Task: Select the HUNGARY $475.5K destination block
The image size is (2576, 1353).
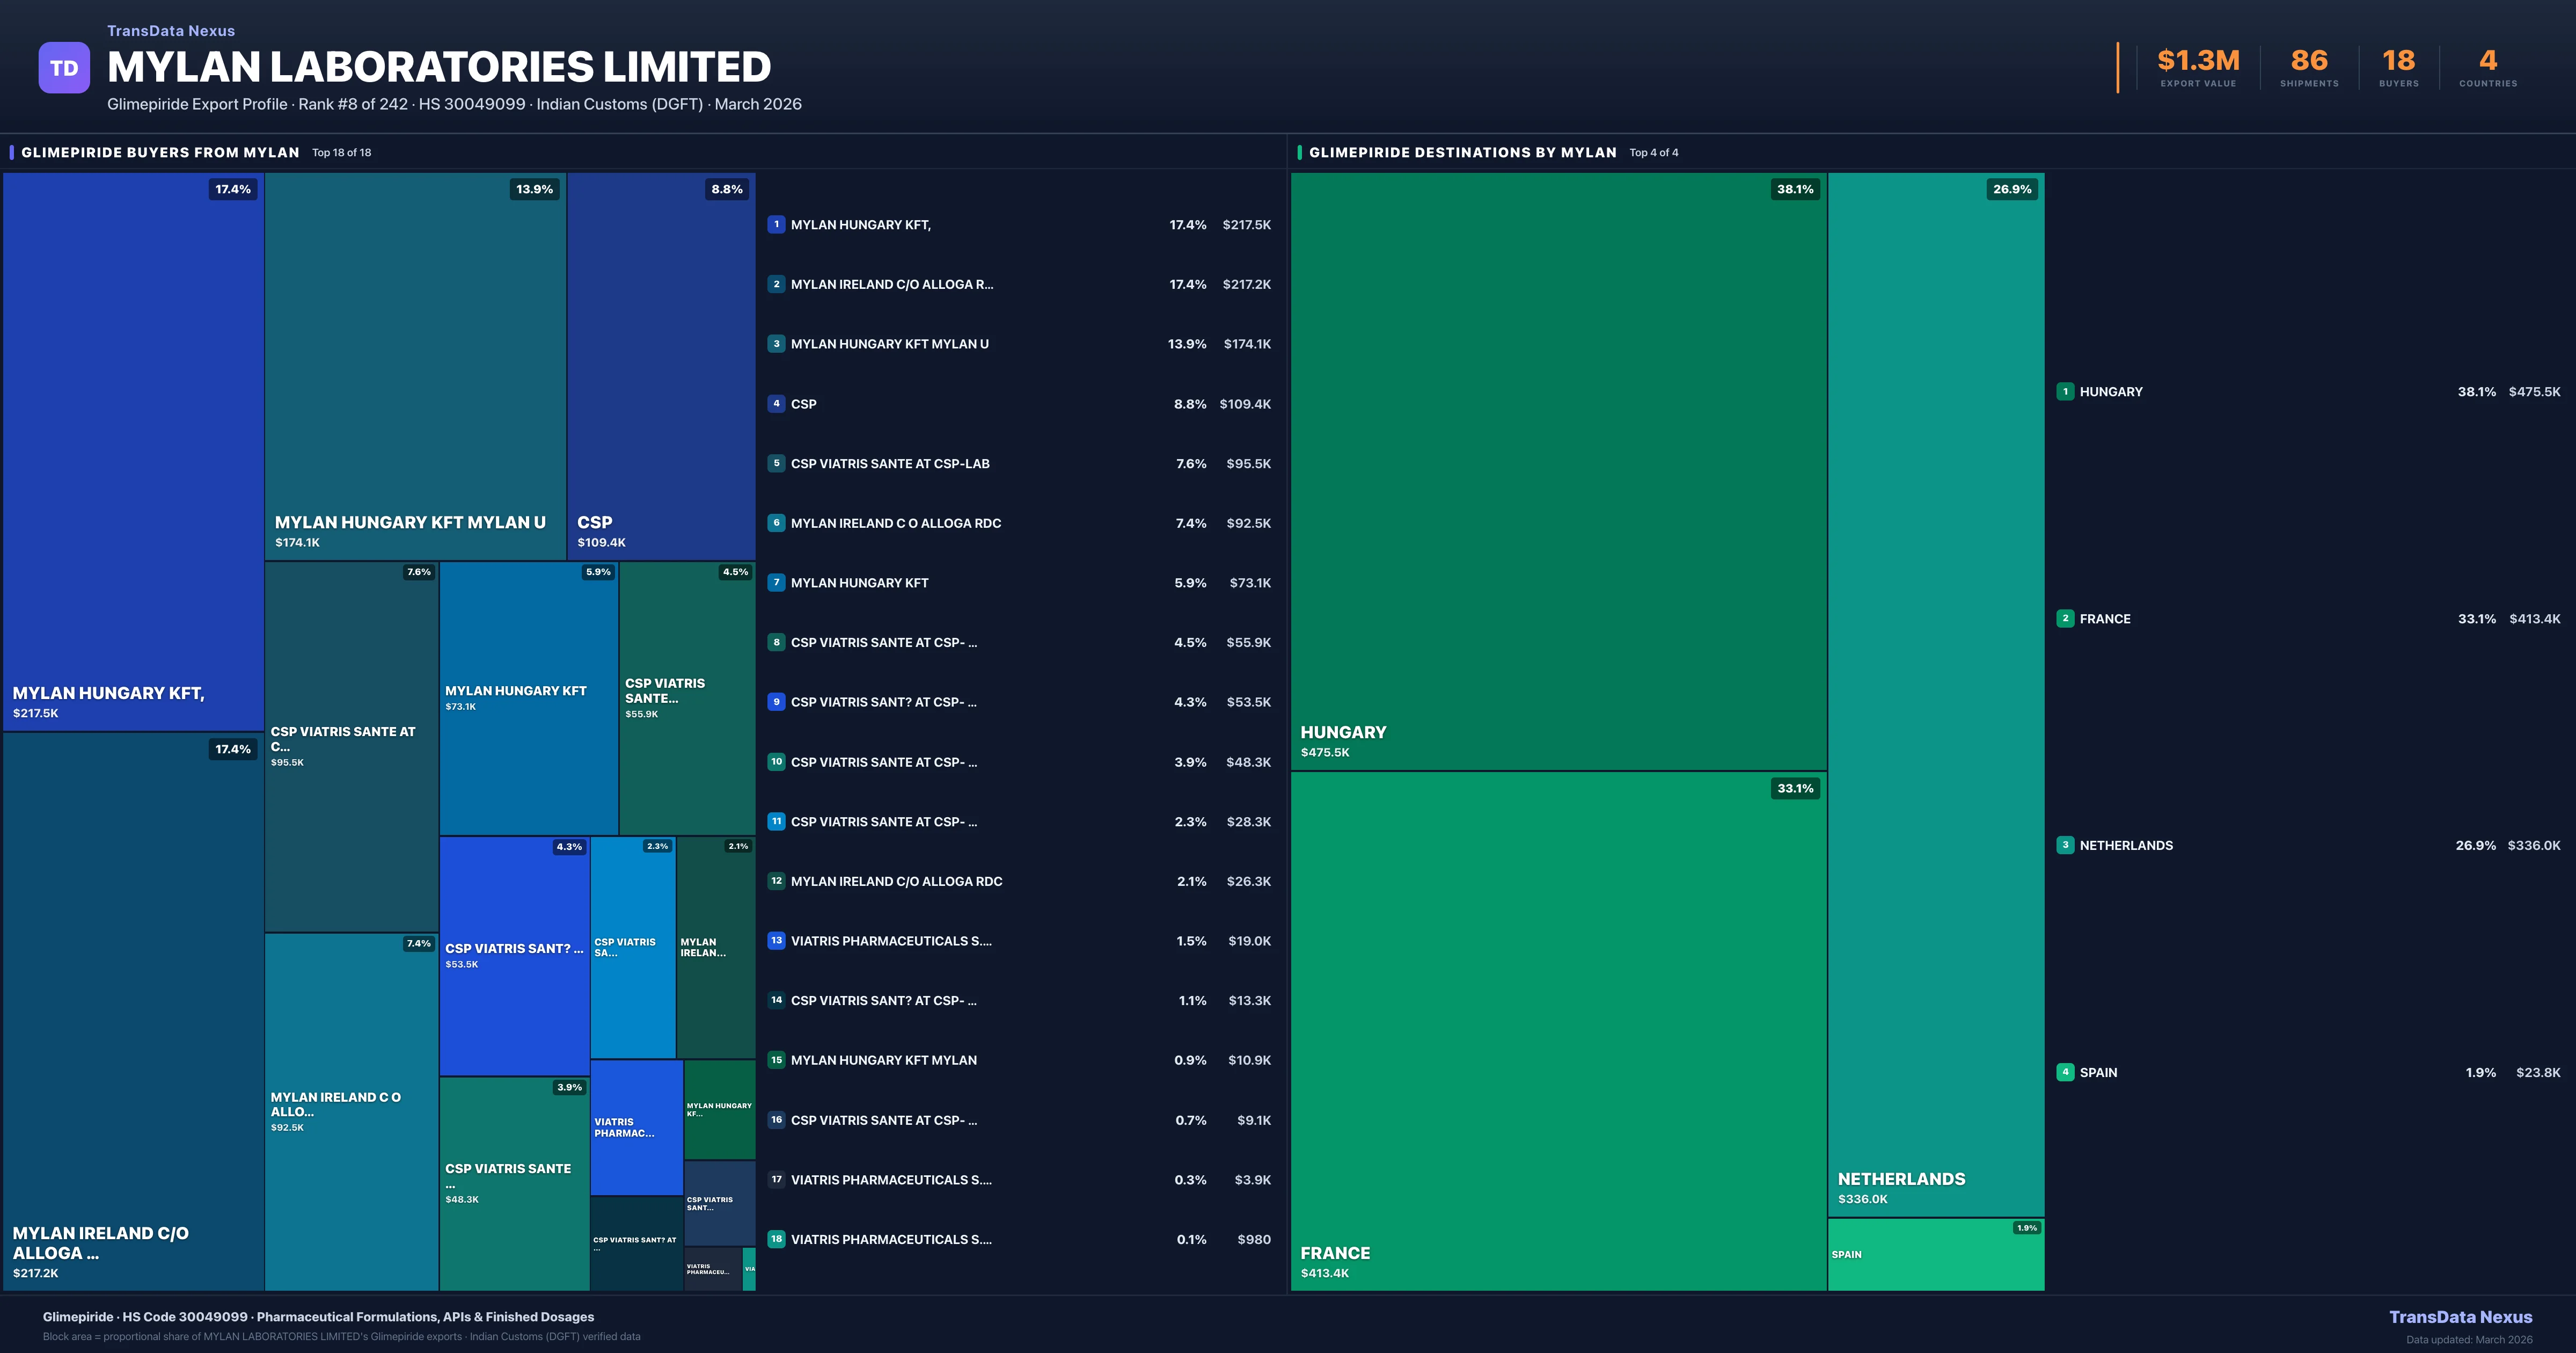Action: pos(1558,470)
